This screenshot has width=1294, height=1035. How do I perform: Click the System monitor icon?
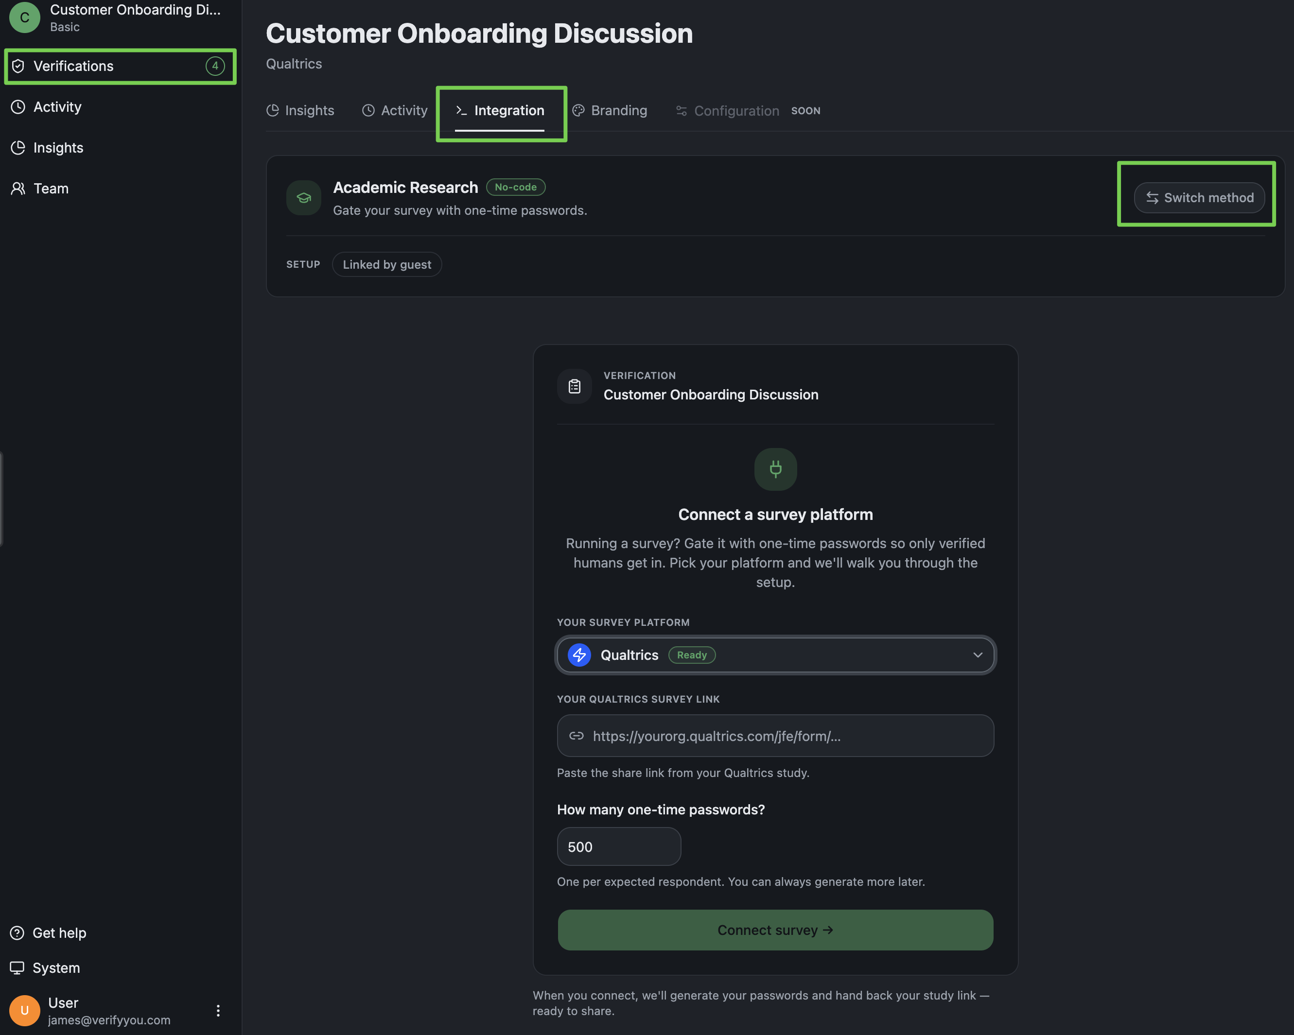pyautogui.click(x=17, y=968)
